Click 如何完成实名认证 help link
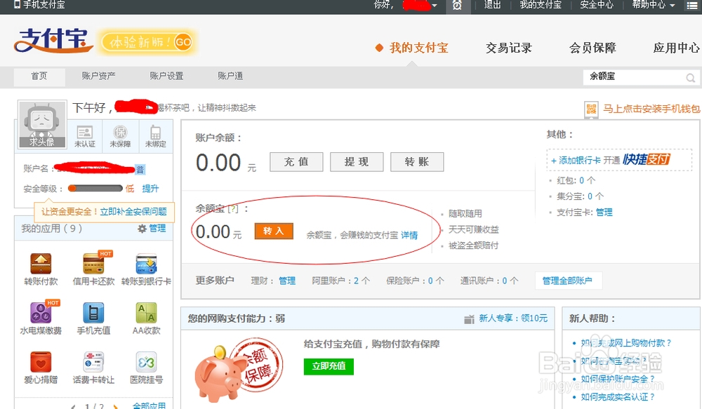The height and width of the screenshot is (409, 702). (x=618, y=397)
